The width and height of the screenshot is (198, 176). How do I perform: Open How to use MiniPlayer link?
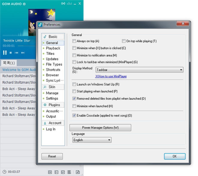point(111,76)
